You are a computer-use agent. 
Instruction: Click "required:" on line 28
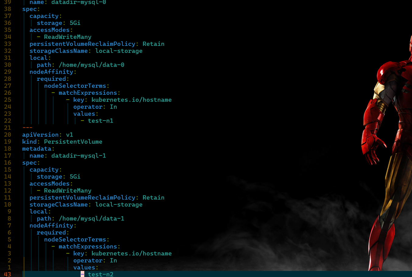coord(53,79)
